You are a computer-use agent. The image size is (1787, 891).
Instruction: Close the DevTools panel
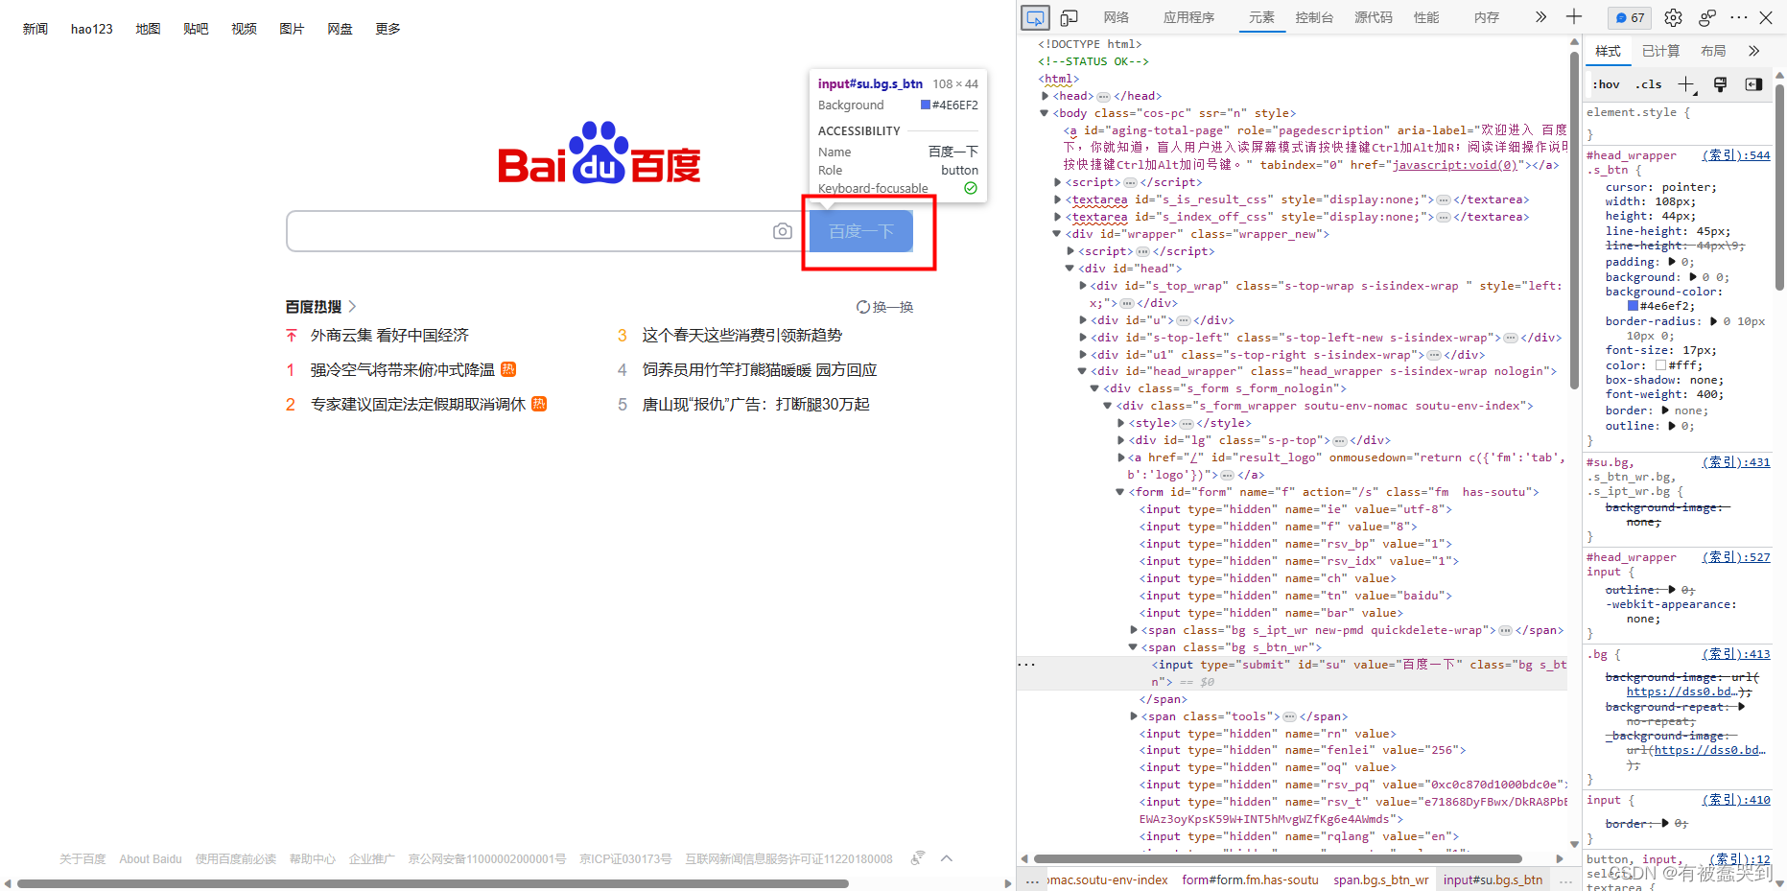[x=1766, y=17]
